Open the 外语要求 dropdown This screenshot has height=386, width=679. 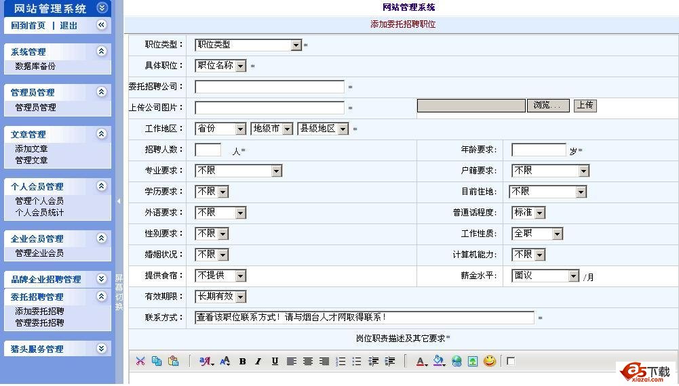tap(221, 213)
